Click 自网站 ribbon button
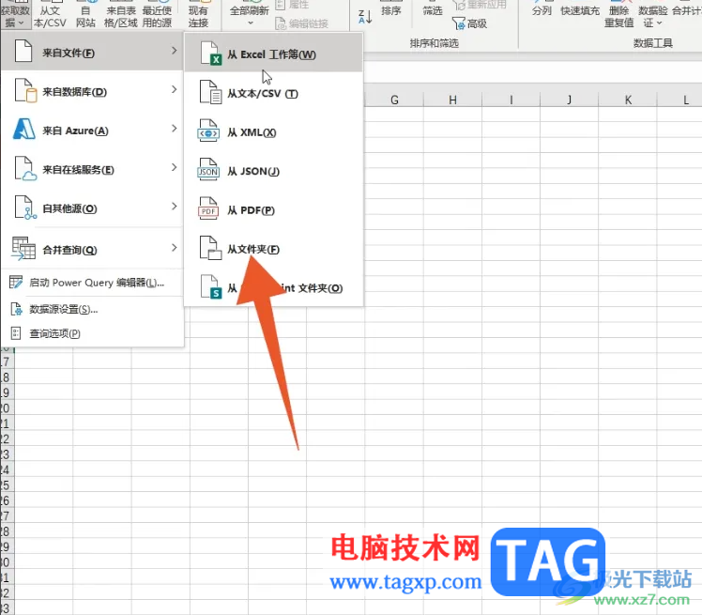The height and width of the screenshot is (615, 702). pos(85,14)
